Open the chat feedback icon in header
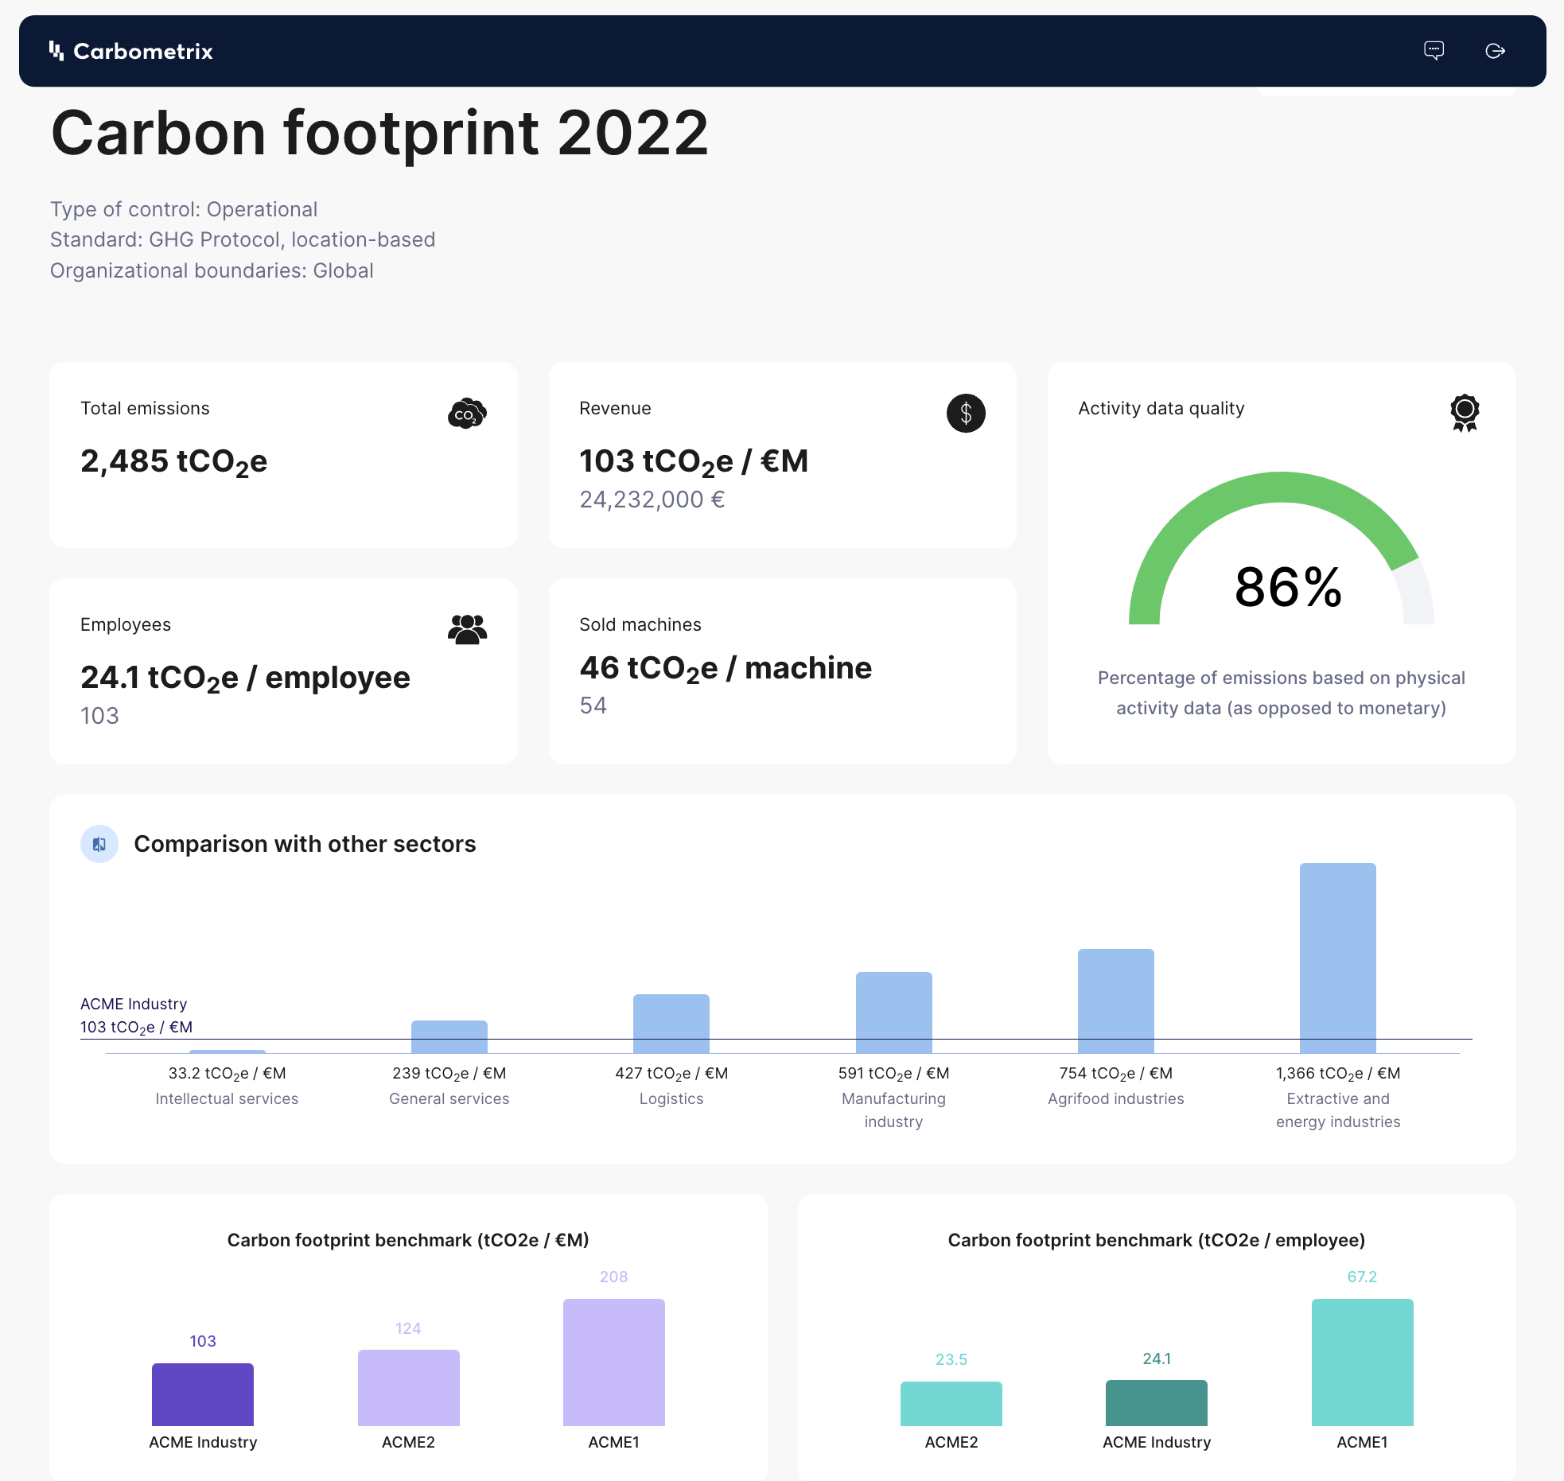Screen dimensions: 1564x1481 1434,51
